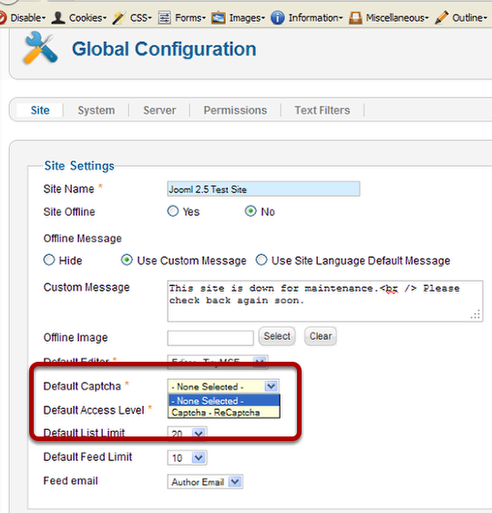Open the CSS wand icon menu

tap(118, 17)
